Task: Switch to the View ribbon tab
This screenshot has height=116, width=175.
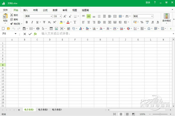Action: tap(75, 10)
